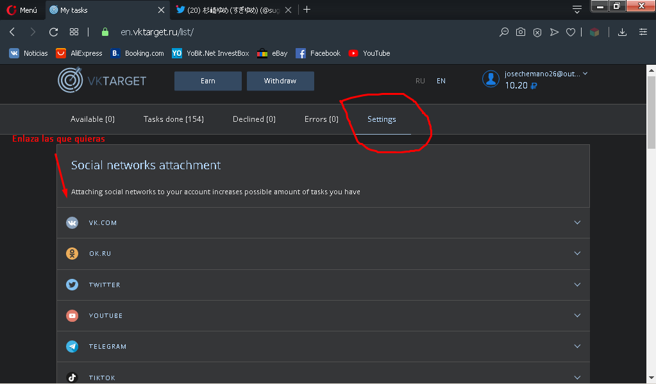The width and height of the screenshot is (656, 384).
Task: Expand the TWITTER row chevron
Action: pos(577,285)
